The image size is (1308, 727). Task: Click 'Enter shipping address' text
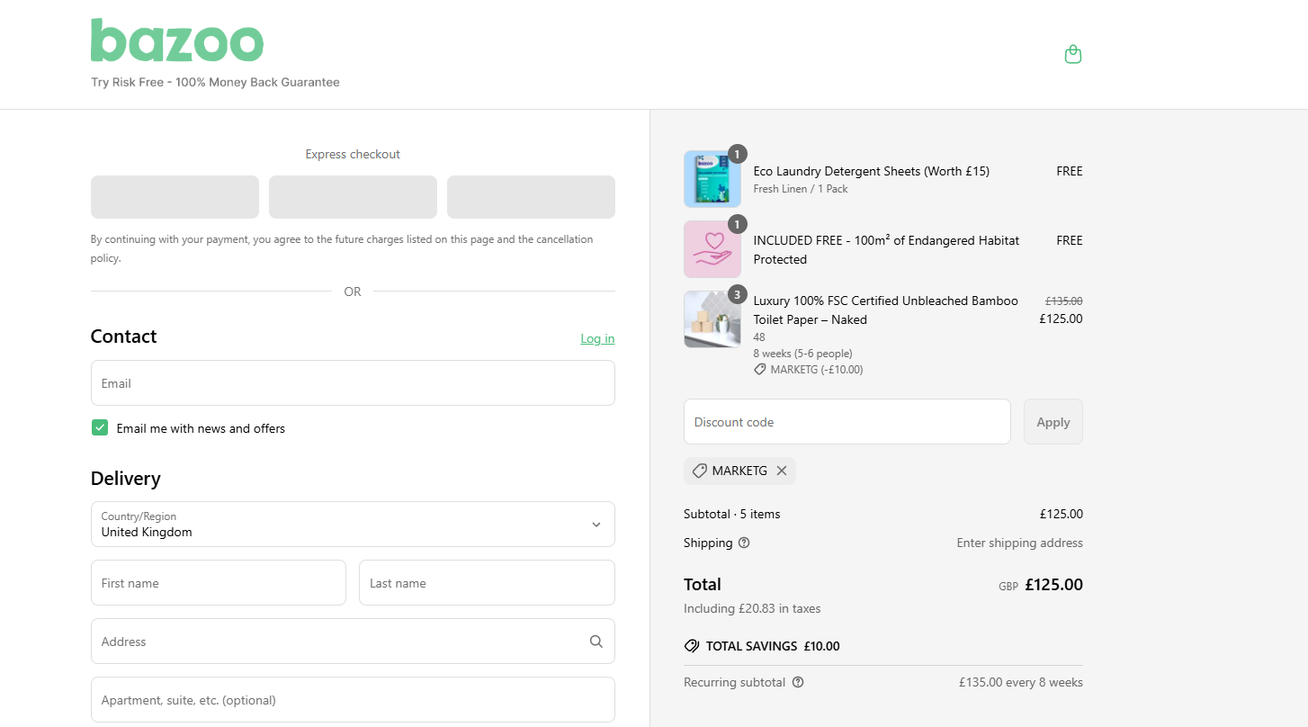click(x=1019, y=543)
